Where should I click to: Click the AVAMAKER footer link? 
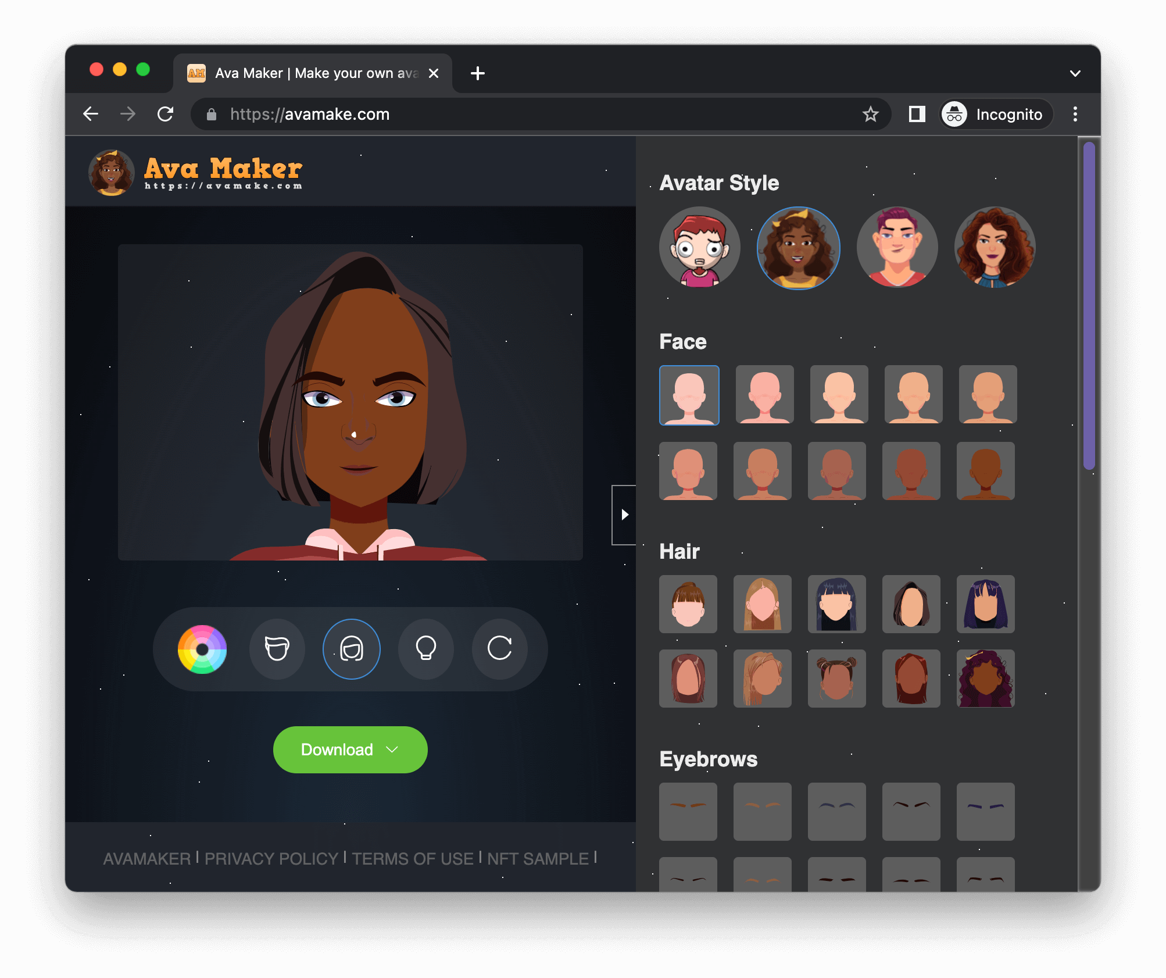point(147,859)
